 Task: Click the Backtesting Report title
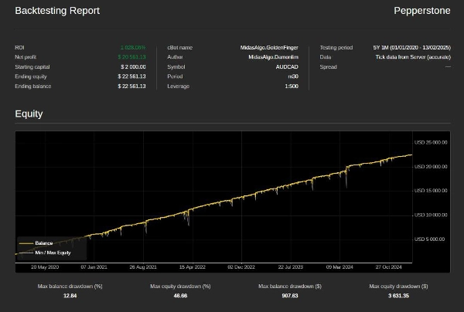[x=57, y=11]
